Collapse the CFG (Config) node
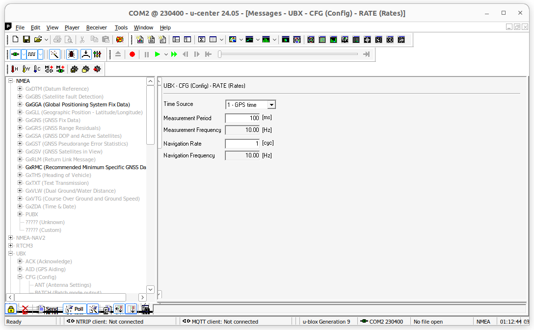This screenshot has width=534, height=330. click(x=20, y=277)
